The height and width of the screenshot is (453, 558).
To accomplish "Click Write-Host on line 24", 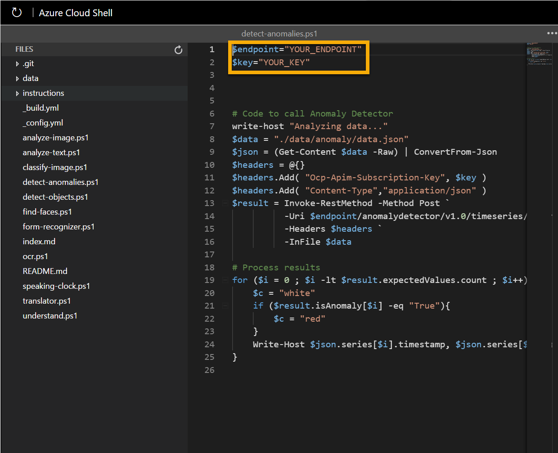I will pyautogui.click(x=279, y=345).
